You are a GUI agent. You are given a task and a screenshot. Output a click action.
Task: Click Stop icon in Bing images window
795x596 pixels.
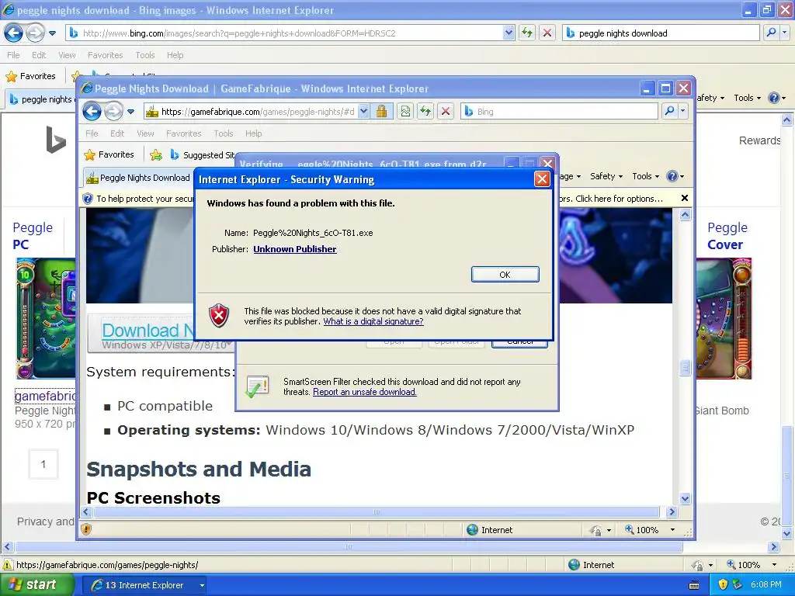point(547,33)
